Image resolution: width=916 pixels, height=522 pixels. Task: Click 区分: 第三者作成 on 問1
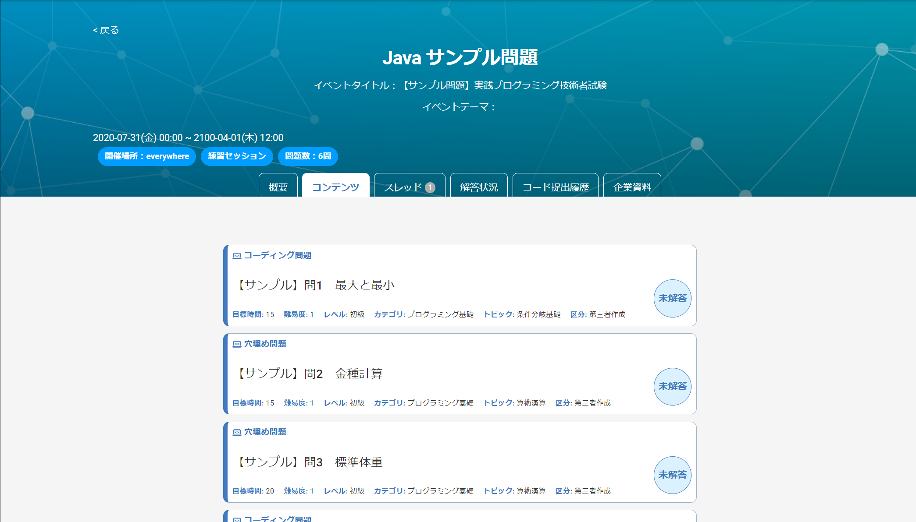(x=598, y=314)
